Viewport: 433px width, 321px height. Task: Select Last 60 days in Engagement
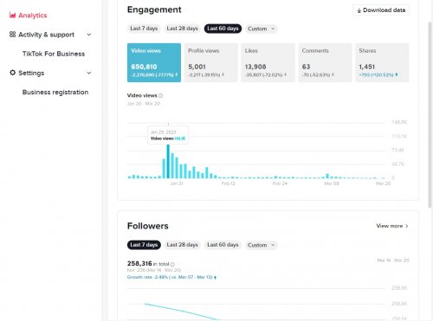click(223, 29)
